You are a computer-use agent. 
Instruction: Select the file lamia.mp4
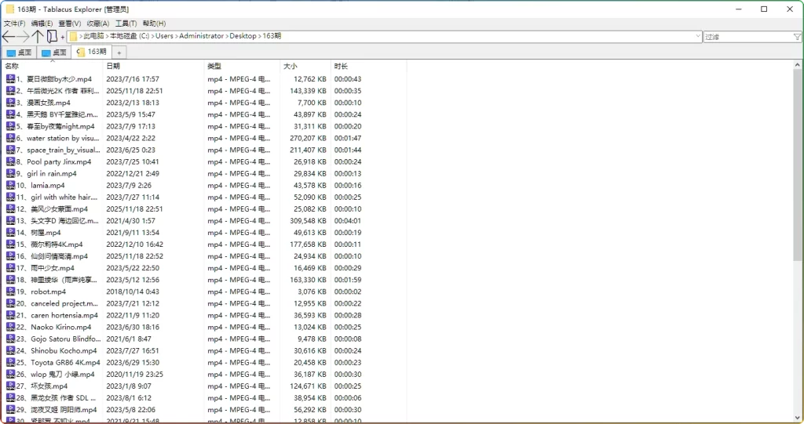pyautogui.click(x=47, y=186)
